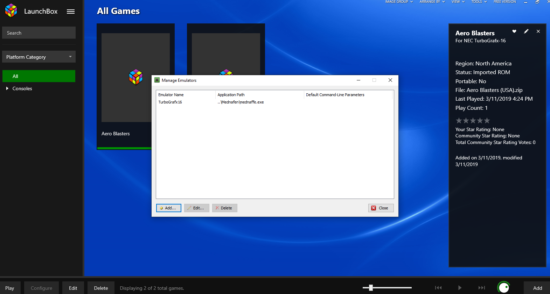The width and height of the screenshot is (550, 294).
Task: Click the Free Version label
Action: coord(504,2)
